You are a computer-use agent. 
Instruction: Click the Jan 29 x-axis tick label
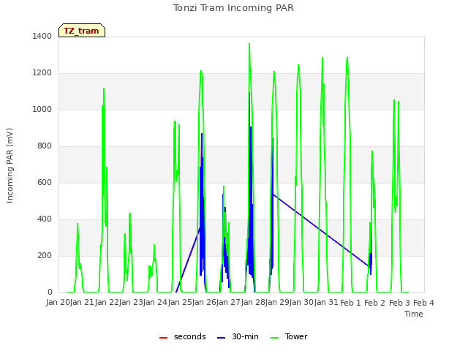click(x=277, y=303)
